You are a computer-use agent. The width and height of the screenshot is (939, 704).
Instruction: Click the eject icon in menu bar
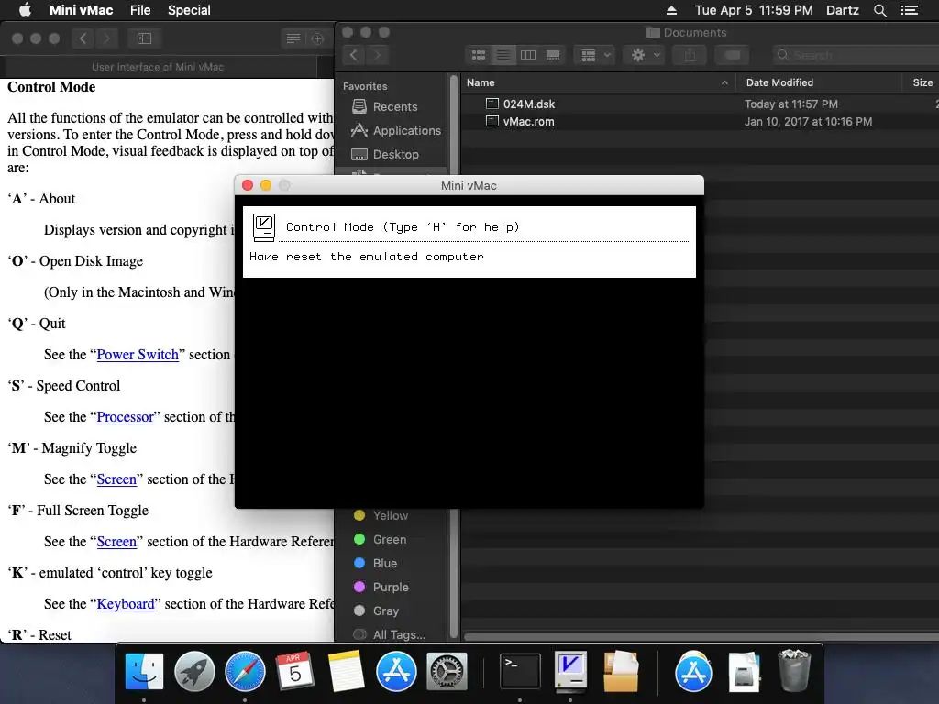[671, 10]
